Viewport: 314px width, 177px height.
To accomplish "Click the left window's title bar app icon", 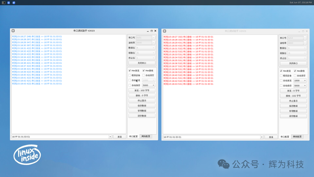I will [13, 31].
